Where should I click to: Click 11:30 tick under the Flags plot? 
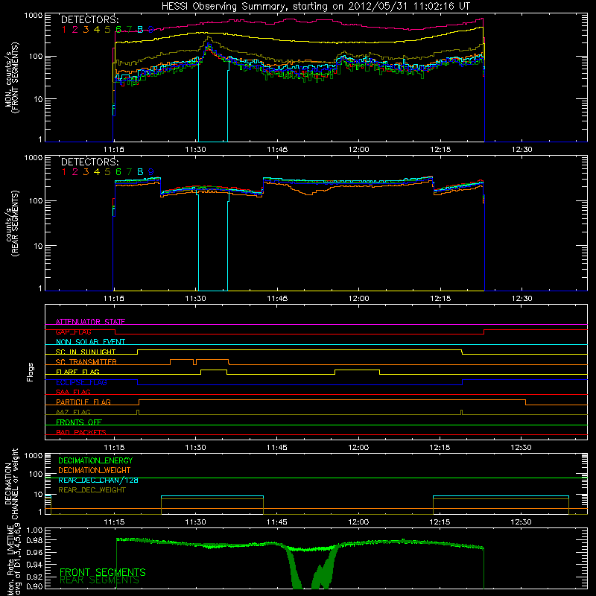(x=195, y=448)
